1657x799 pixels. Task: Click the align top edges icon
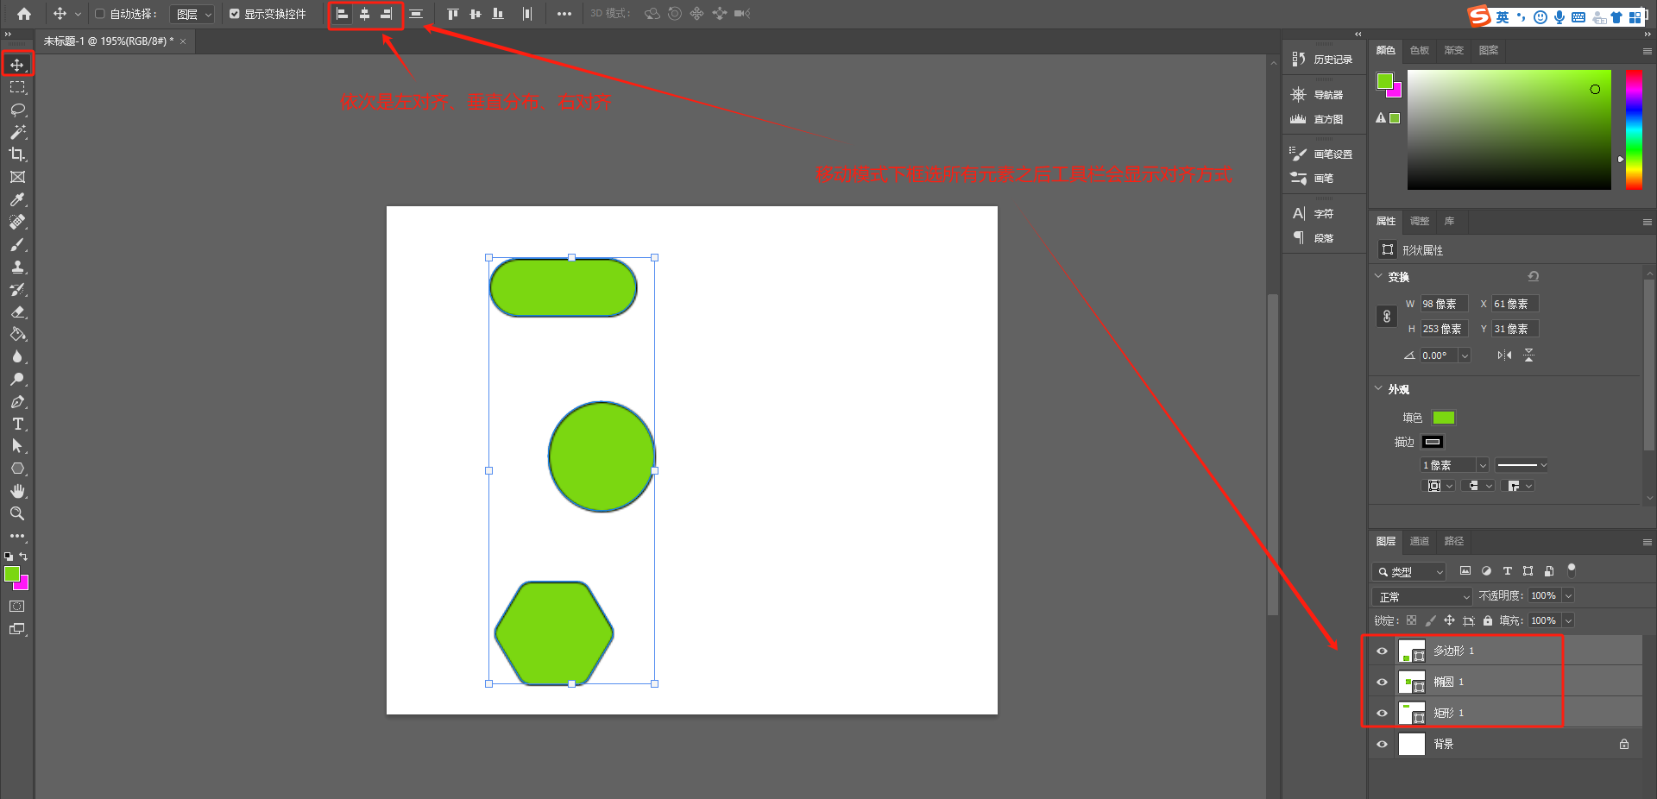click(452, 14)
